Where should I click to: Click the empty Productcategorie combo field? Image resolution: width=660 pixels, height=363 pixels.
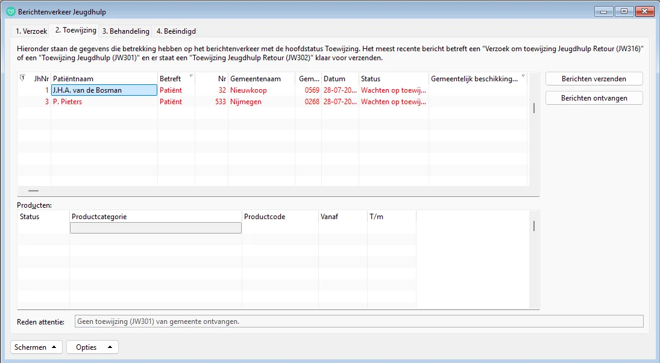[x=156, y=228]
